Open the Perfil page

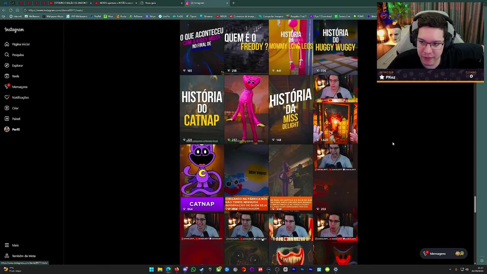point(12,129)
